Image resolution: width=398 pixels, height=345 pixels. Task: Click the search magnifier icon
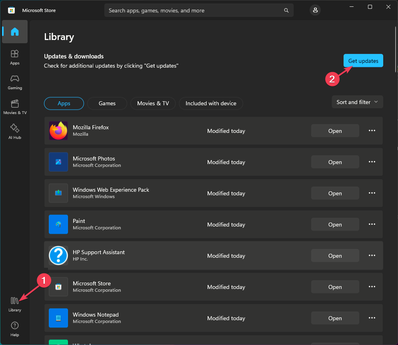point(286,10)
